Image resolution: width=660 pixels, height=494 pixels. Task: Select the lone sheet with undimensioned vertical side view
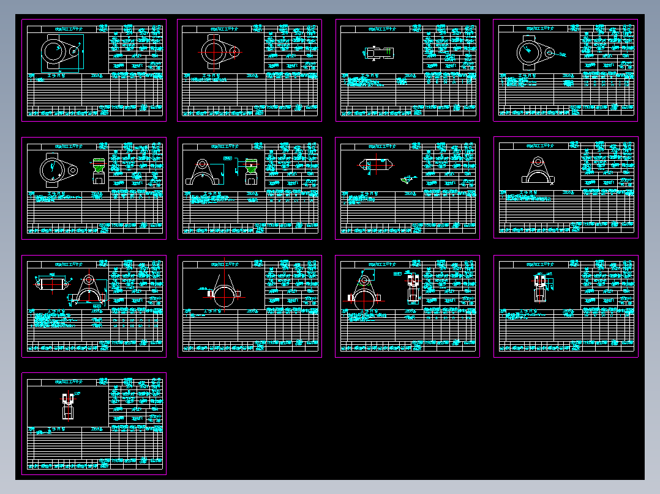[94, 424]
